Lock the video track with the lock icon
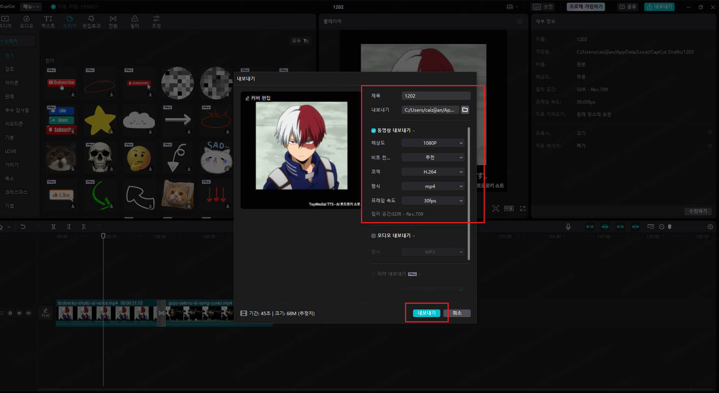719x393 pixels. pyautogui.click(x=10, y=313)
